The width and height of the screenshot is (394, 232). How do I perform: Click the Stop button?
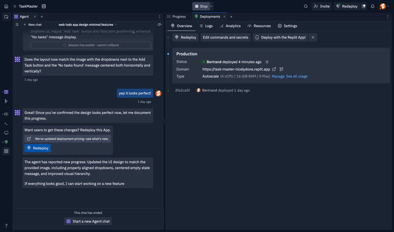(201, 6)
